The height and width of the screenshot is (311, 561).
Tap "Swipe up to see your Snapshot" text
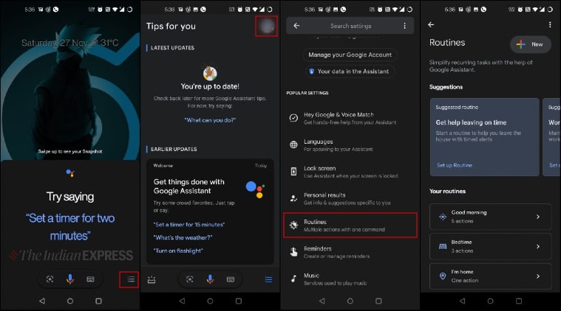(x=70, y=151)
